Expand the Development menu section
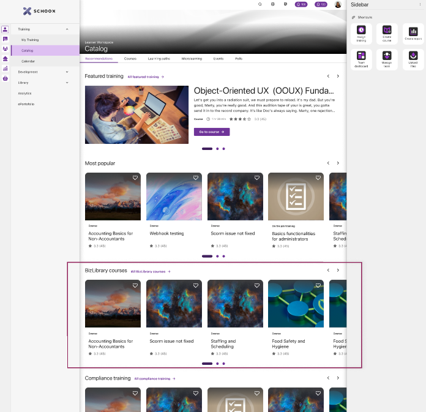426x412 pixels. pyautogui.click(x=67, y=72)
